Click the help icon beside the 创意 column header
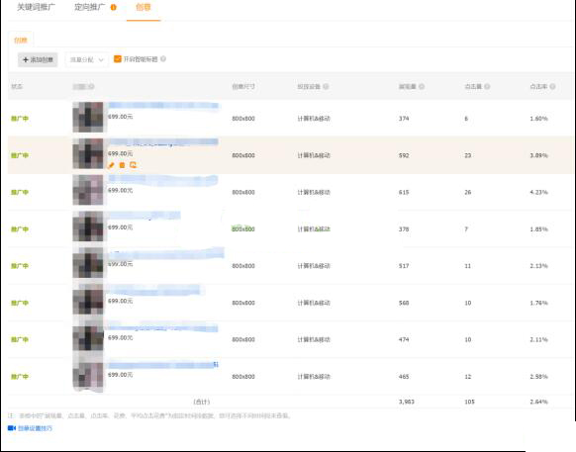576x452 pixels. click(91, 87)
